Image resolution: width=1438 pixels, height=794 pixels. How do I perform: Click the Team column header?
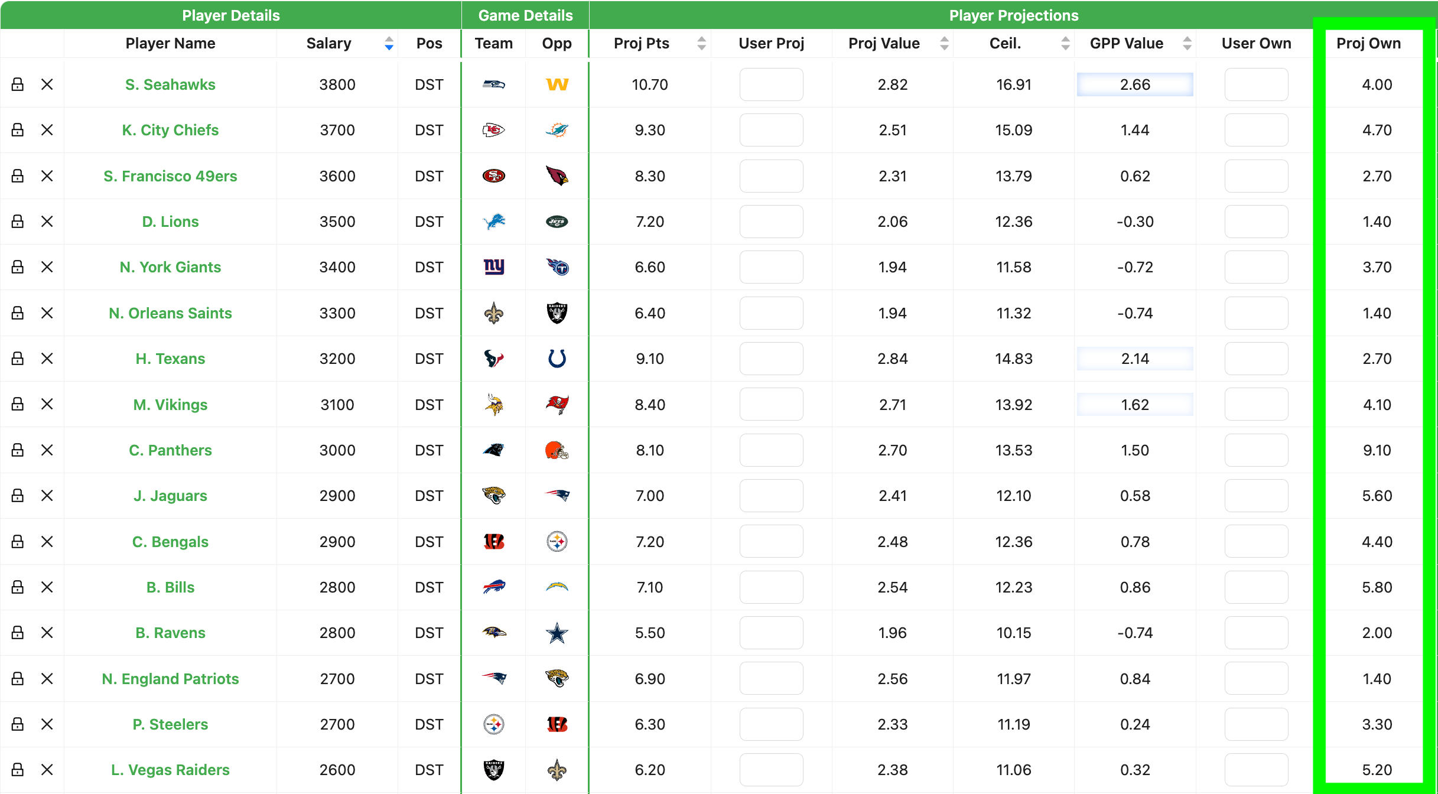pos(494,43)
